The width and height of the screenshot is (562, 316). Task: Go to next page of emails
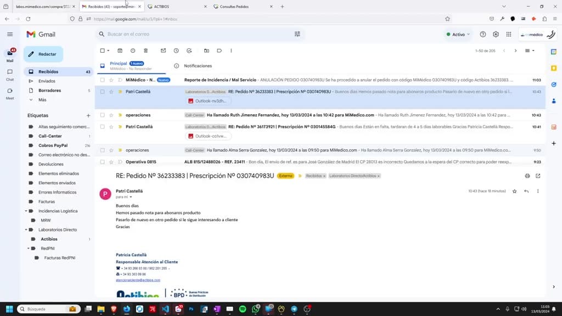click(516, 51)
